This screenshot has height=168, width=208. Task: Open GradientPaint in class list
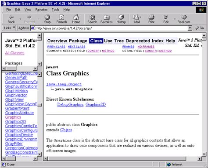[17, 109]
